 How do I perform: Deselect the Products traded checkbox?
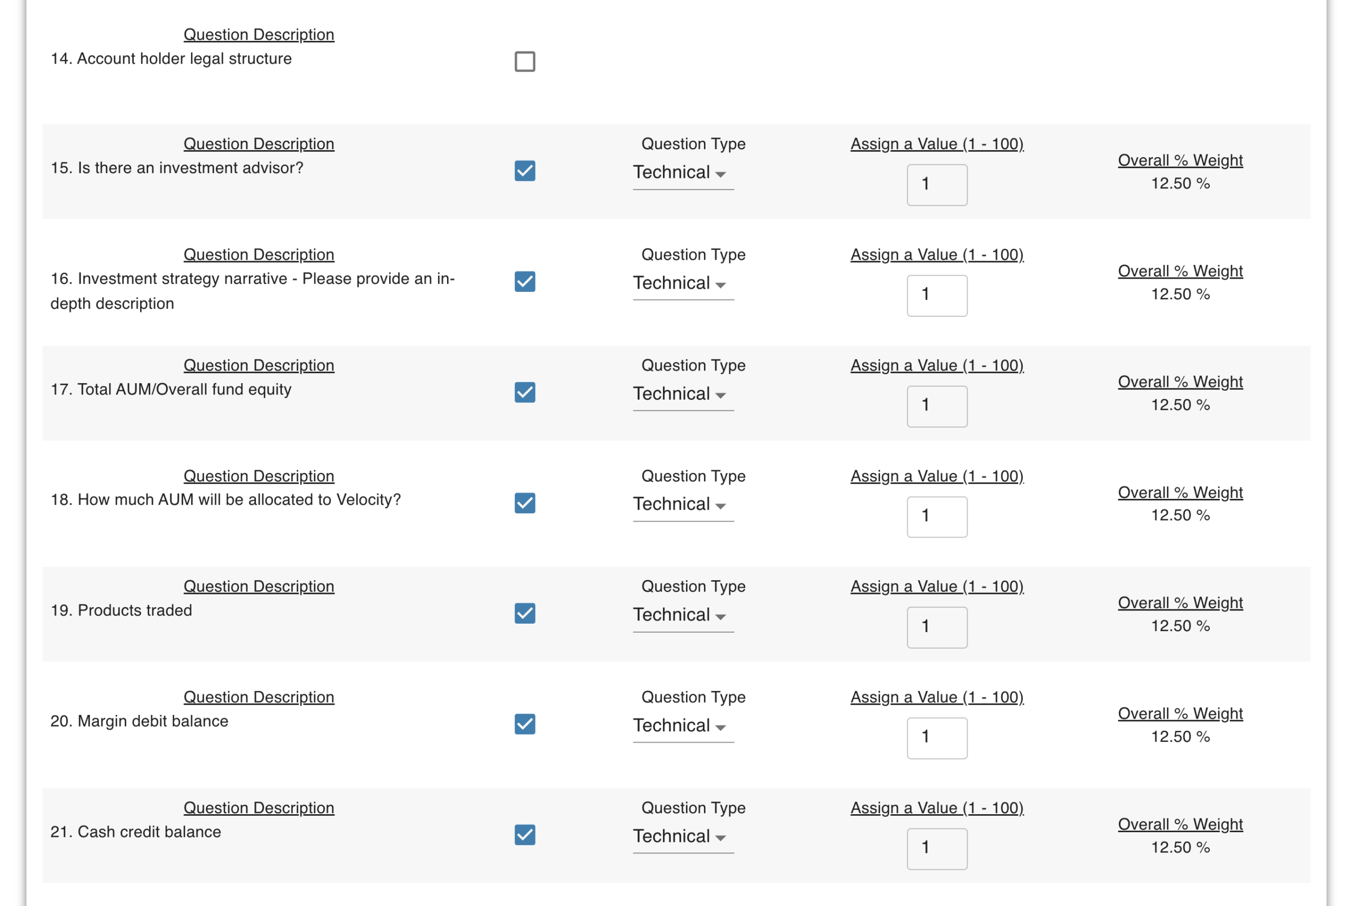[524, 613]
